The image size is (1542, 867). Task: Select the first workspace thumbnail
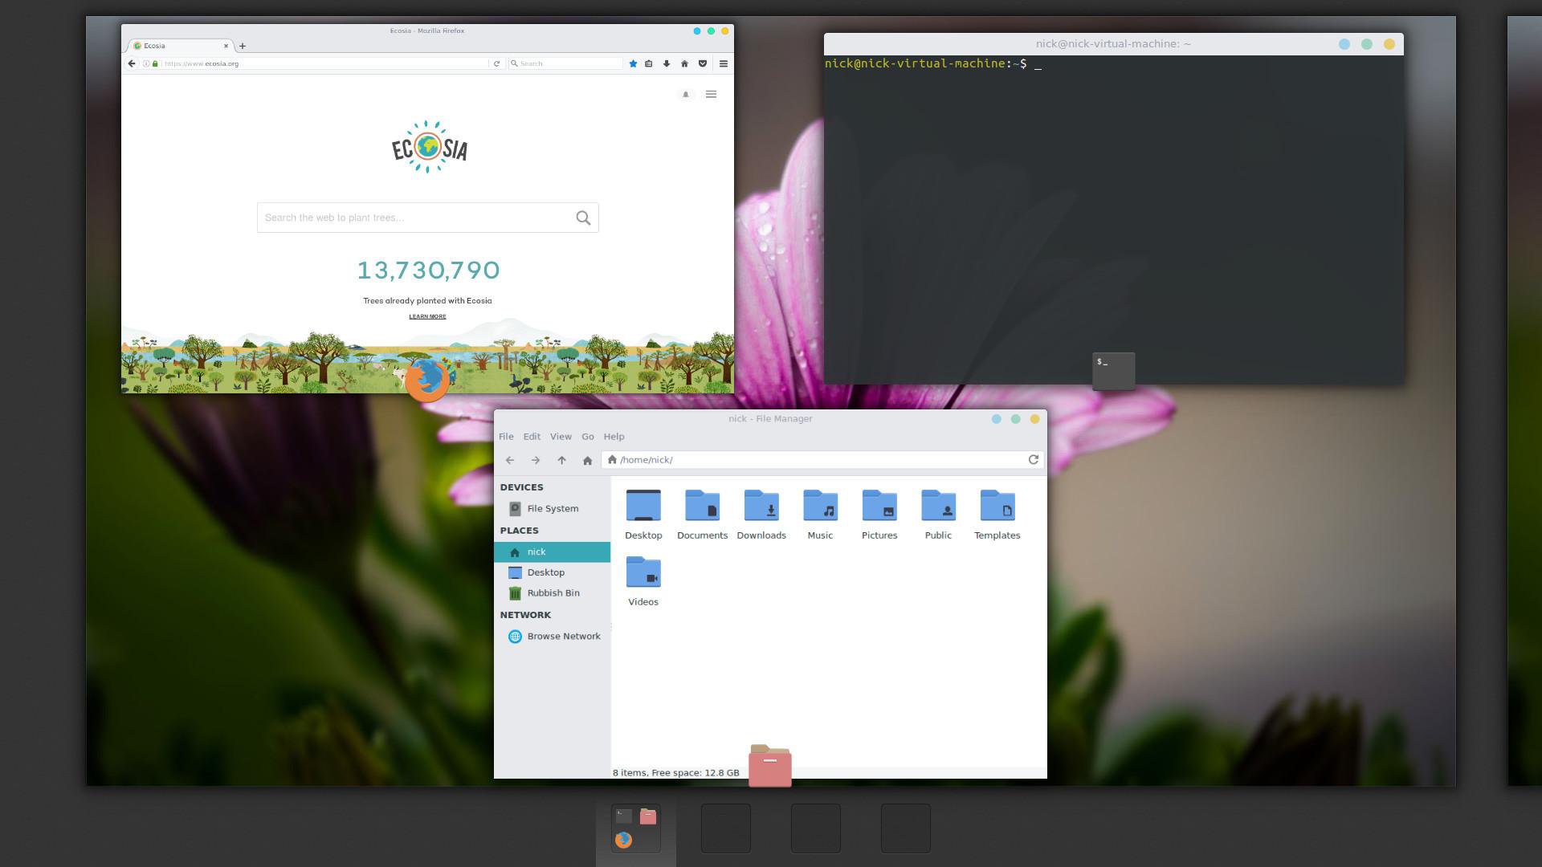634,827
